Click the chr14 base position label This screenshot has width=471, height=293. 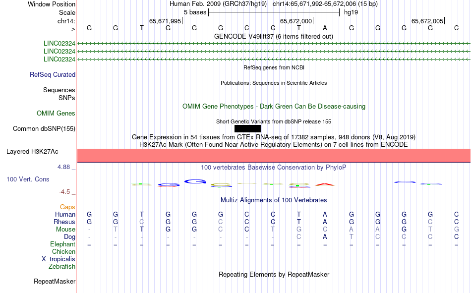point(66,21)
